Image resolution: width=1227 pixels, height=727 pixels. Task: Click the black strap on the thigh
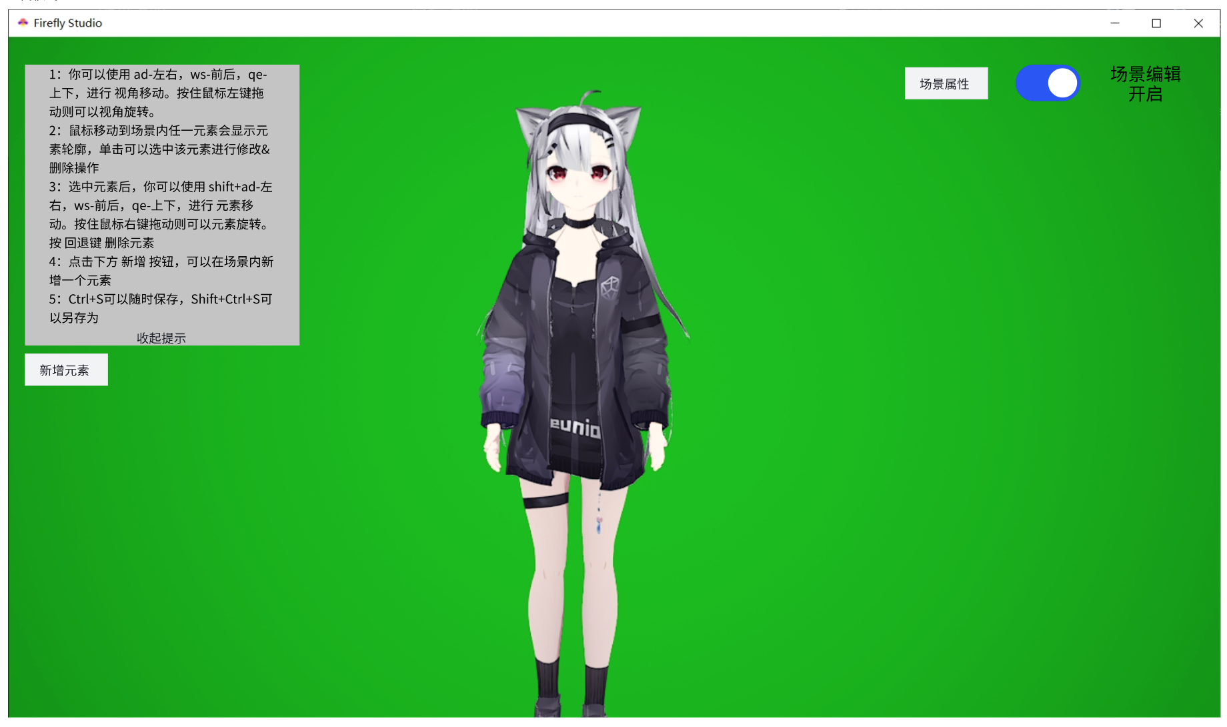click(545, 501)
